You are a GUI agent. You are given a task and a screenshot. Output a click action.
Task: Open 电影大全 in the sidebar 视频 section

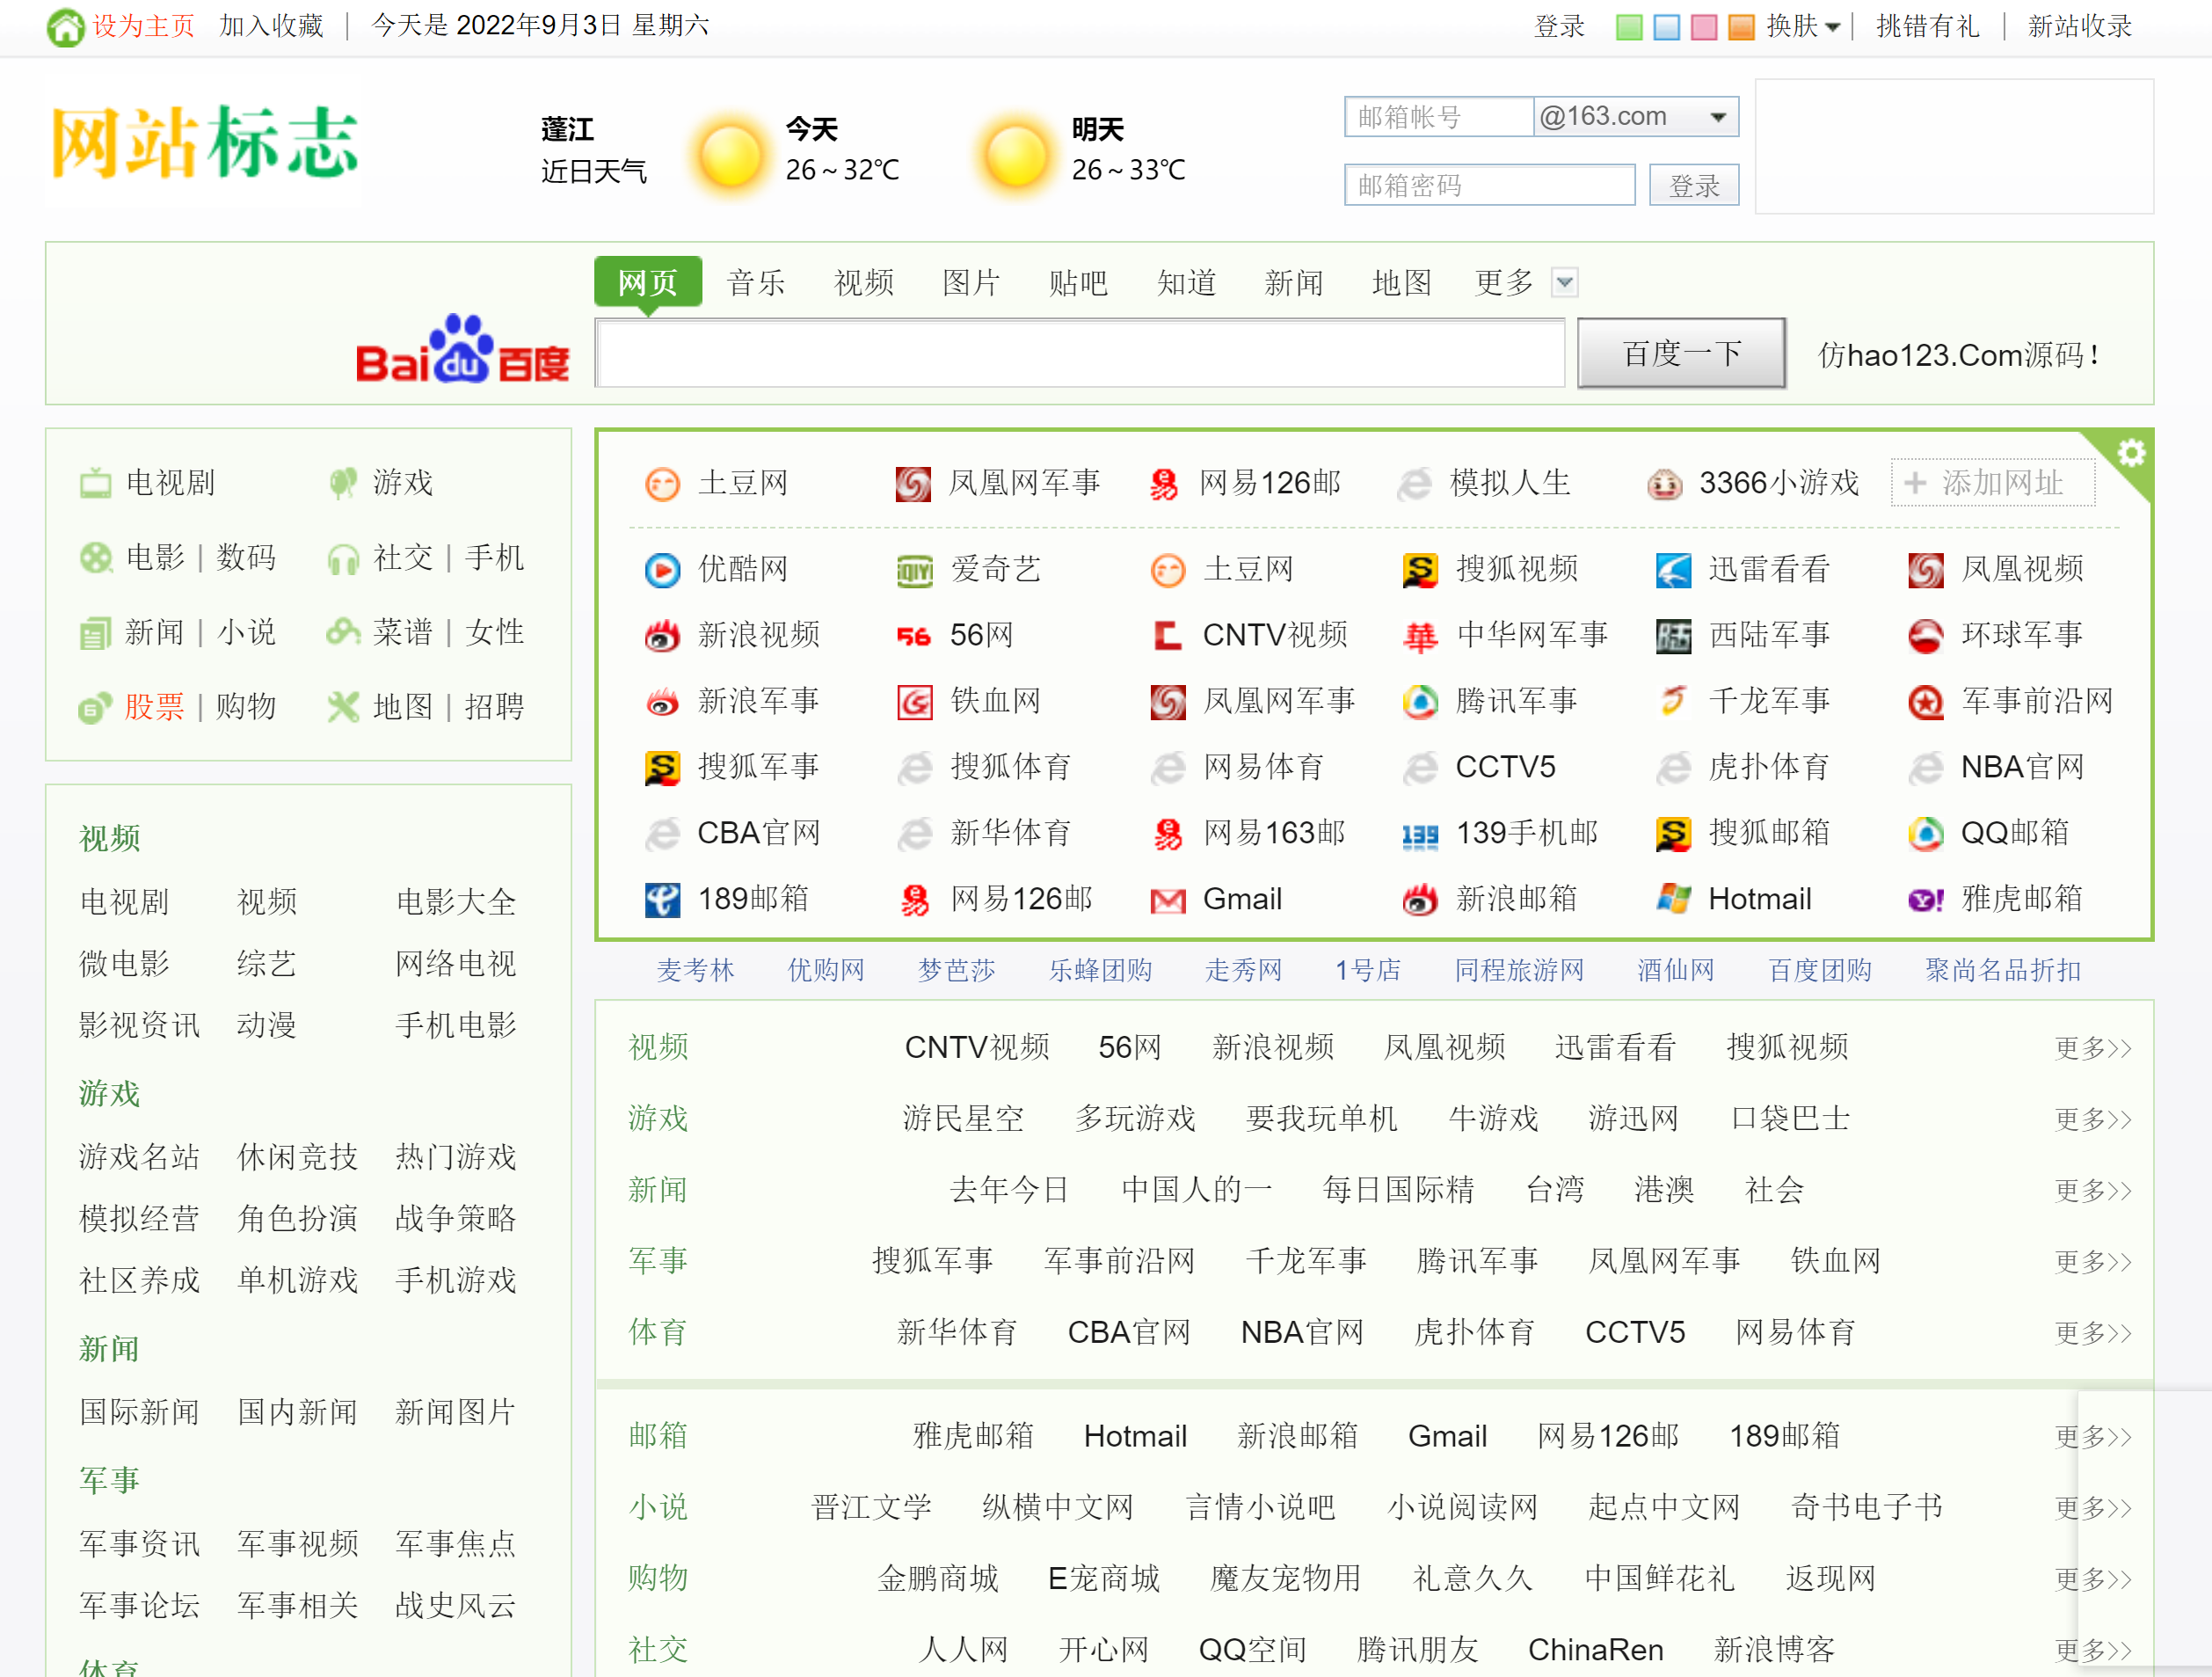456,902
